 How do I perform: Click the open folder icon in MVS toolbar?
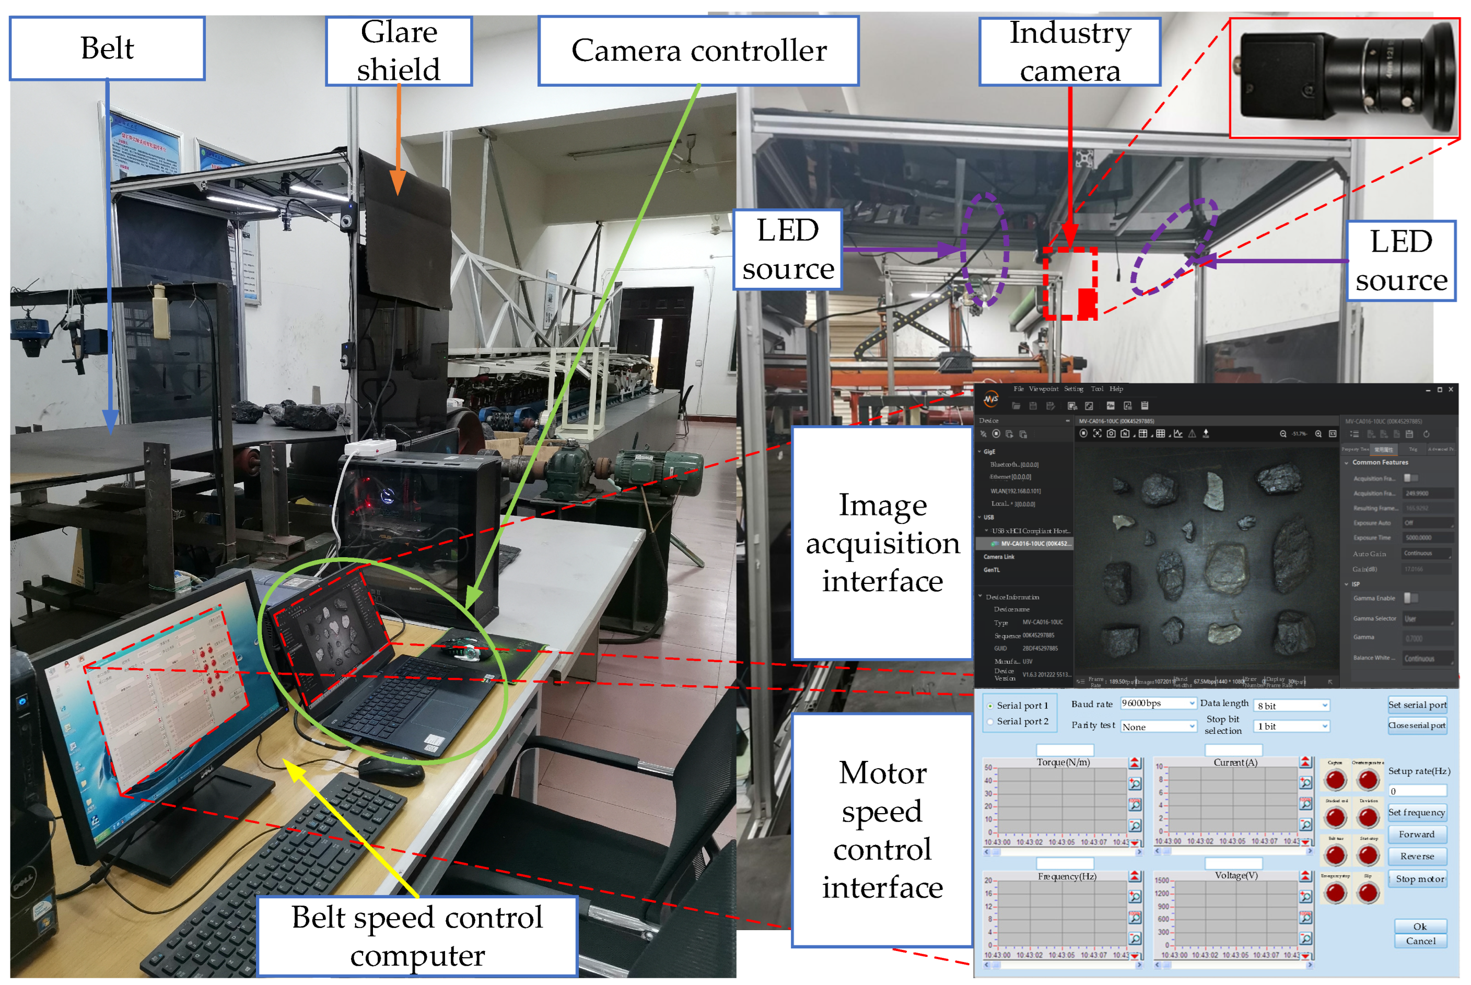[x=1016, y=406]
